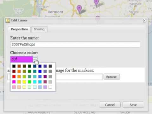Select the pastel pink swatch
The width and height of the screenshot is (152, 114).
tap(14, 87)
